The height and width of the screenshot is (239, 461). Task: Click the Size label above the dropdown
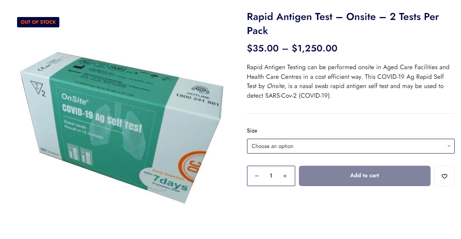pos(252,131)
